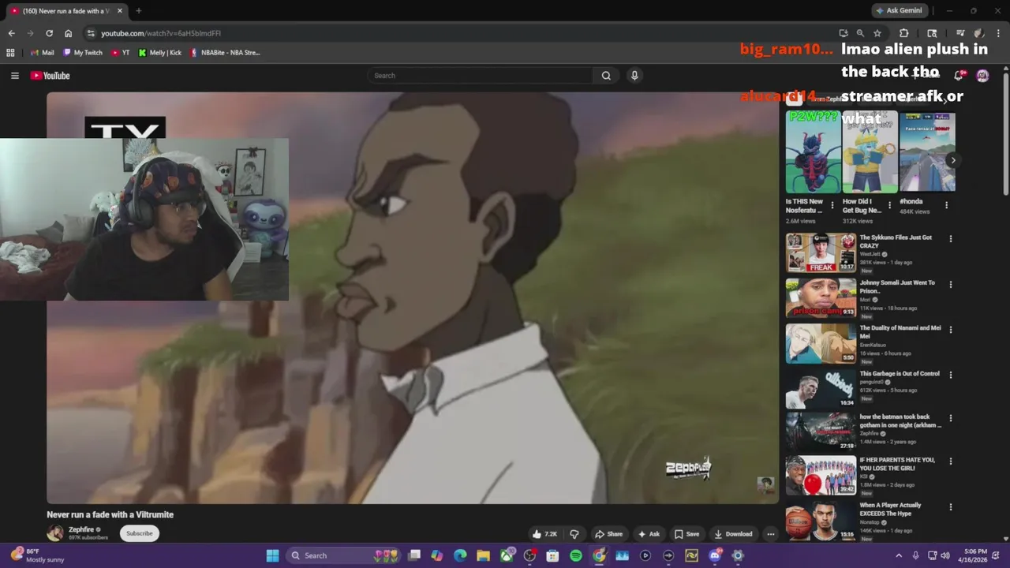Open File Explorer from the taskbar
1010x568 pixels.
click(483, 555)
